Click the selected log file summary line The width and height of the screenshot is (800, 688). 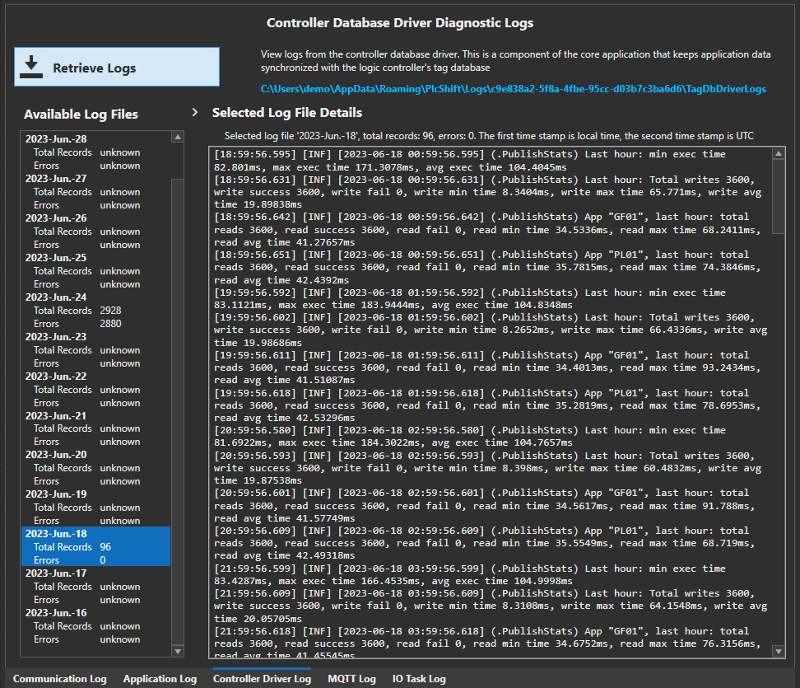point(489,136)
